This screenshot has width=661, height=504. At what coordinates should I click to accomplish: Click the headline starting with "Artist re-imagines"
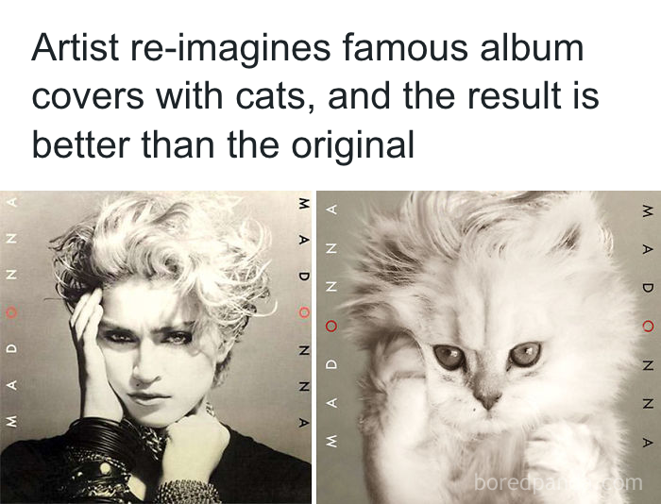pos(315,96)
